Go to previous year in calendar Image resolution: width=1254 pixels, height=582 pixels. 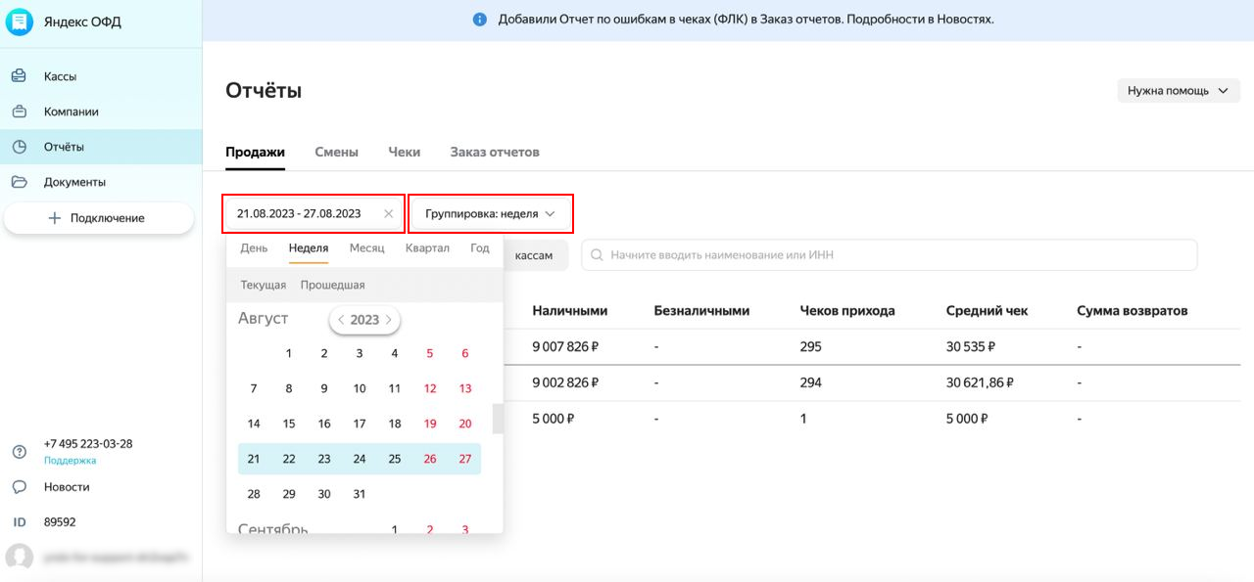(341, 320)
